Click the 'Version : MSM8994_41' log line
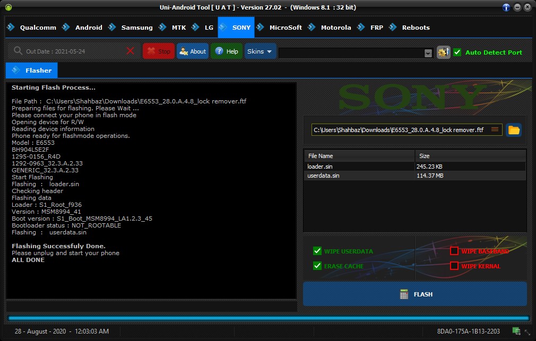This screenshot has height=341, width=536. point(46,212)
